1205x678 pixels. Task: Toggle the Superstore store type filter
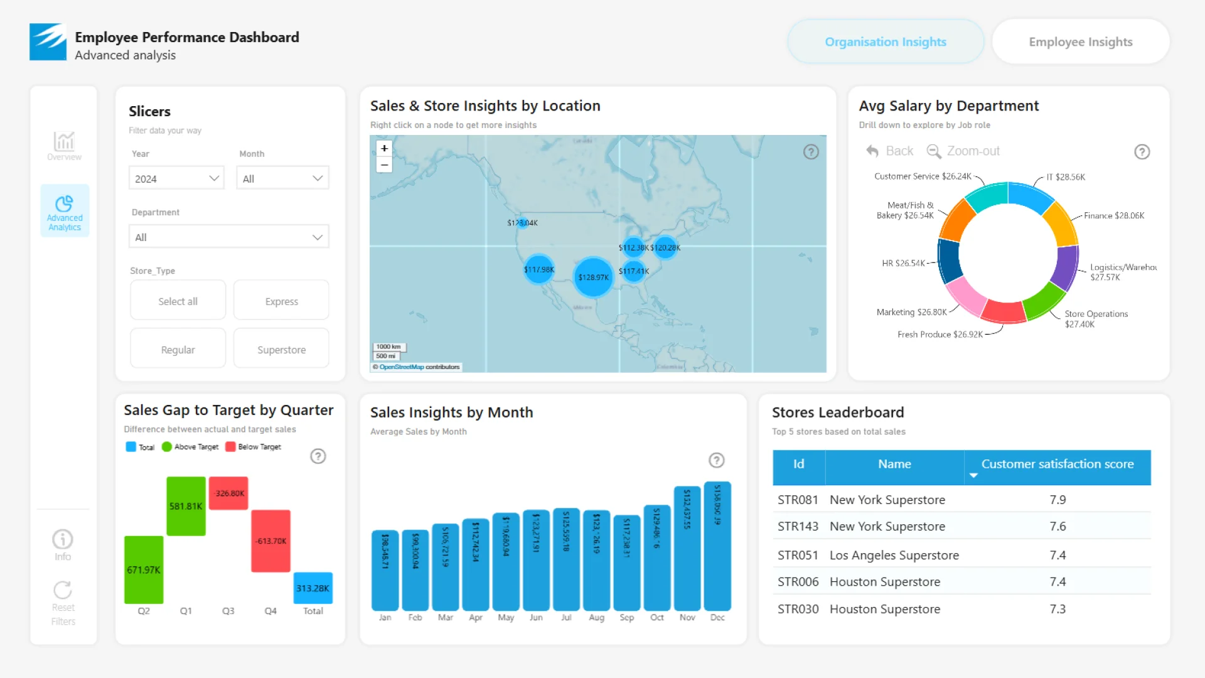pos(281,350)
